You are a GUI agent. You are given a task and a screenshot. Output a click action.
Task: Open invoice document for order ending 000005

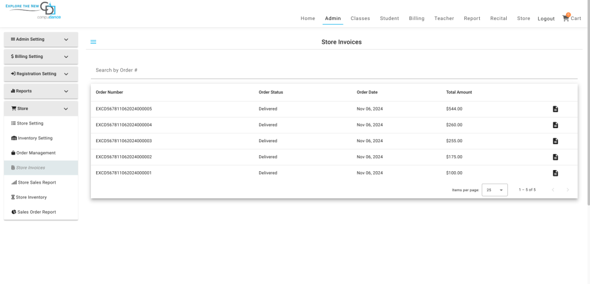coord(555,109)
